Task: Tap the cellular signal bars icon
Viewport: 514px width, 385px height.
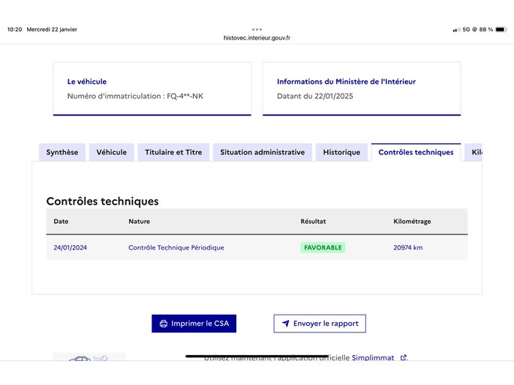Action: (x=456, y=30)
